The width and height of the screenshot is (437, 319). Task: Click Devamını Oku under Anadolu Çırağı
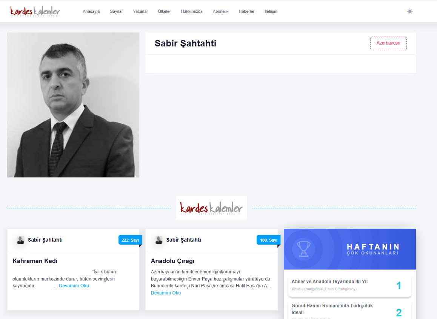tap(166, 293)
